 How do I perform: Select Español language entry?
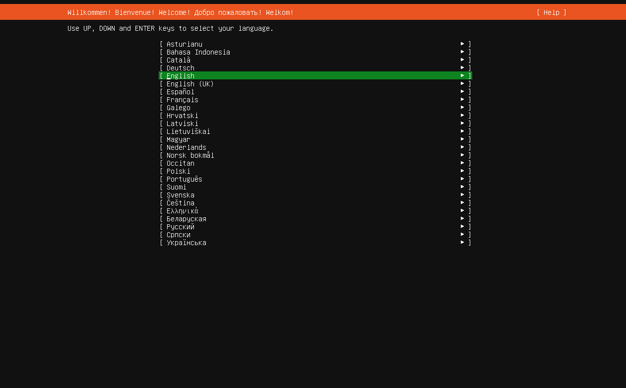click(x=315, y=92)
